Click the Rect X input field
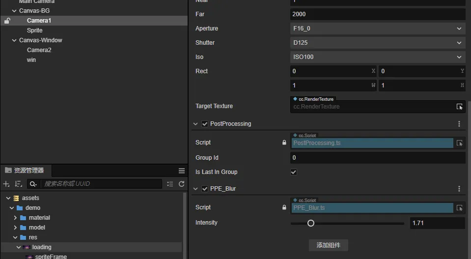This screenshot has height=259, width=471. [333, 71]
